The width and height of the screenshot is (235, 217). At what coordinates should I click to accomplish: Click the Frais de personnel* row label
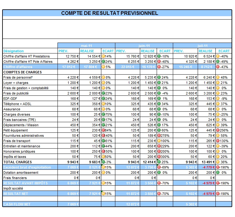point(18,77)
